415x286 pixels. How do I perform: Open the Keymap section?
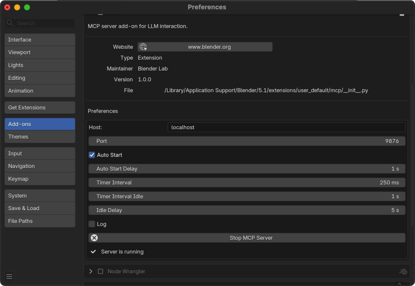pos(40,179)
